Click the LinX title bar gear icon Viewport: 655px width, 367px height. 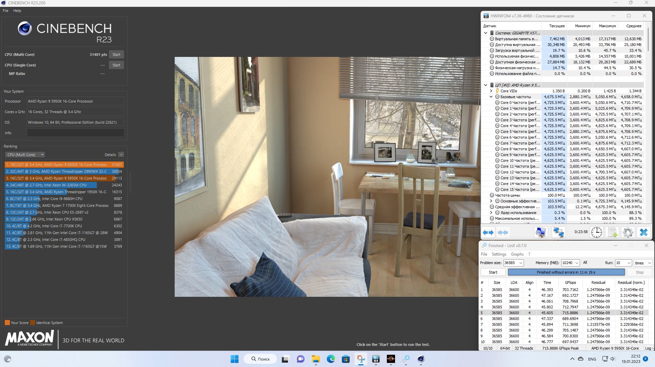click(x=484, y=245)
